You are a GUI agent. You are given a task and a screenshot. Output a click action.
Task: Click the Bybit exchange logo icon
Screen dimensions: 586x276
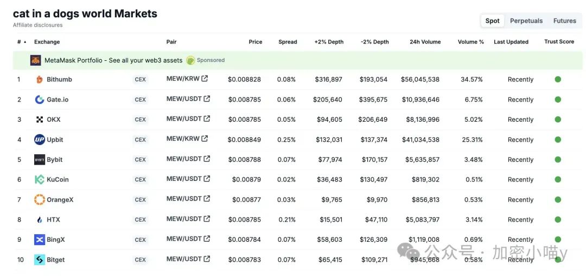[40, 160]
